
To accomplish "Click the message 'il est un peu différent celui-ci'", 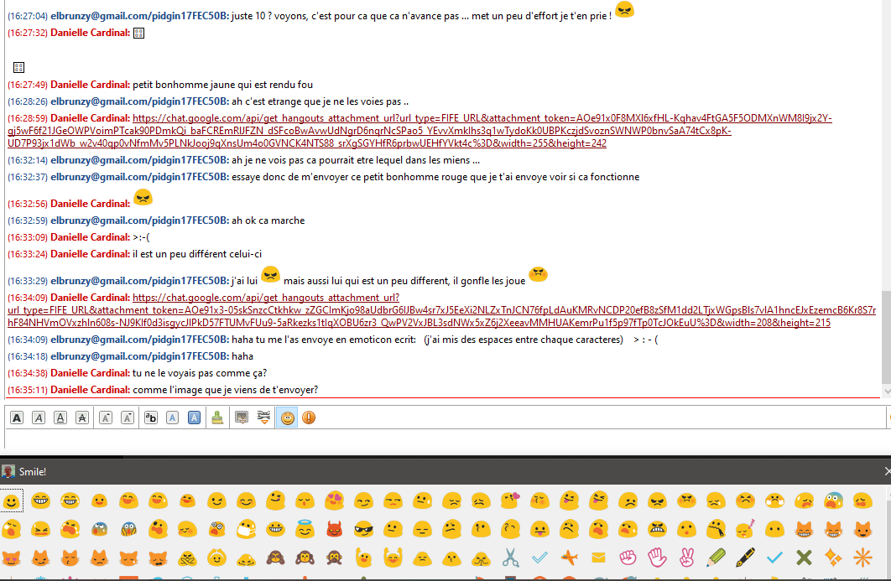I will [x=197, y=254].
